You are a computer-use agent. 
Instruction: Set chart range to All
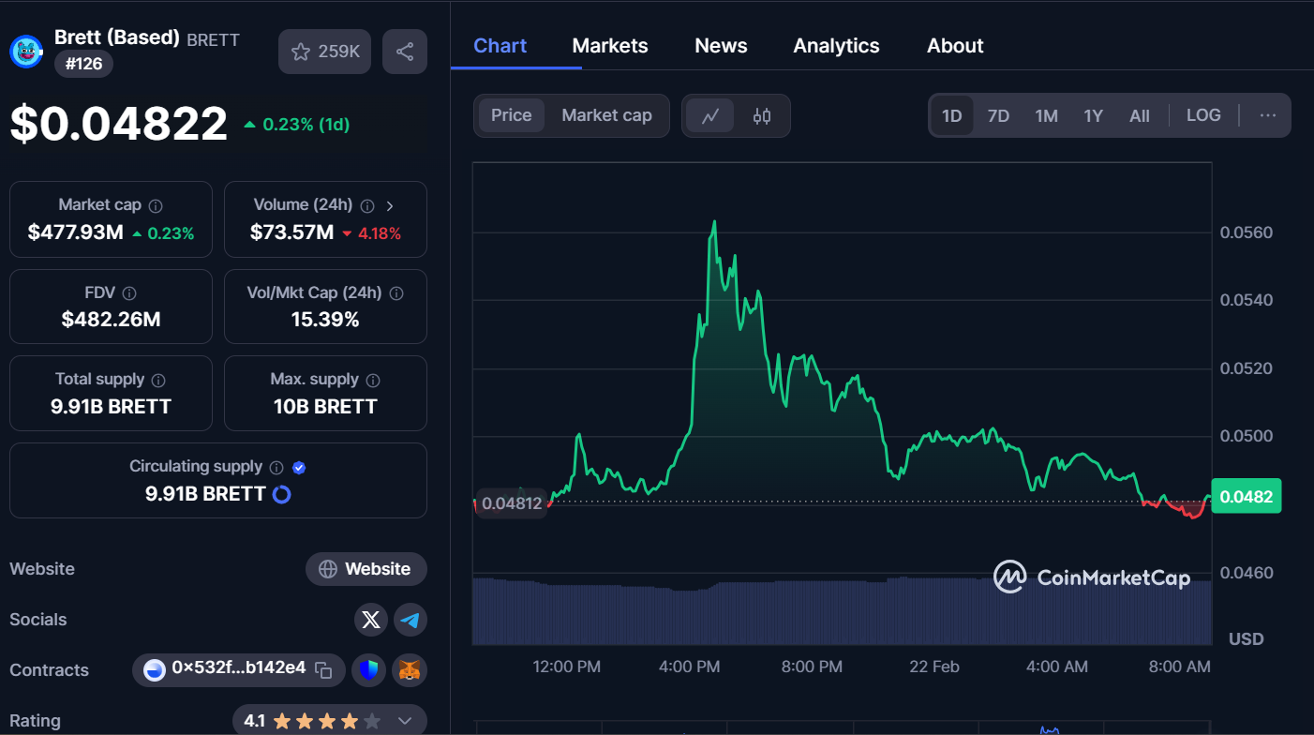(1140, 116)
